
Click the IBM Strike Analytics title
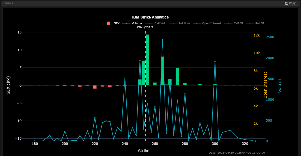point(150,17)
